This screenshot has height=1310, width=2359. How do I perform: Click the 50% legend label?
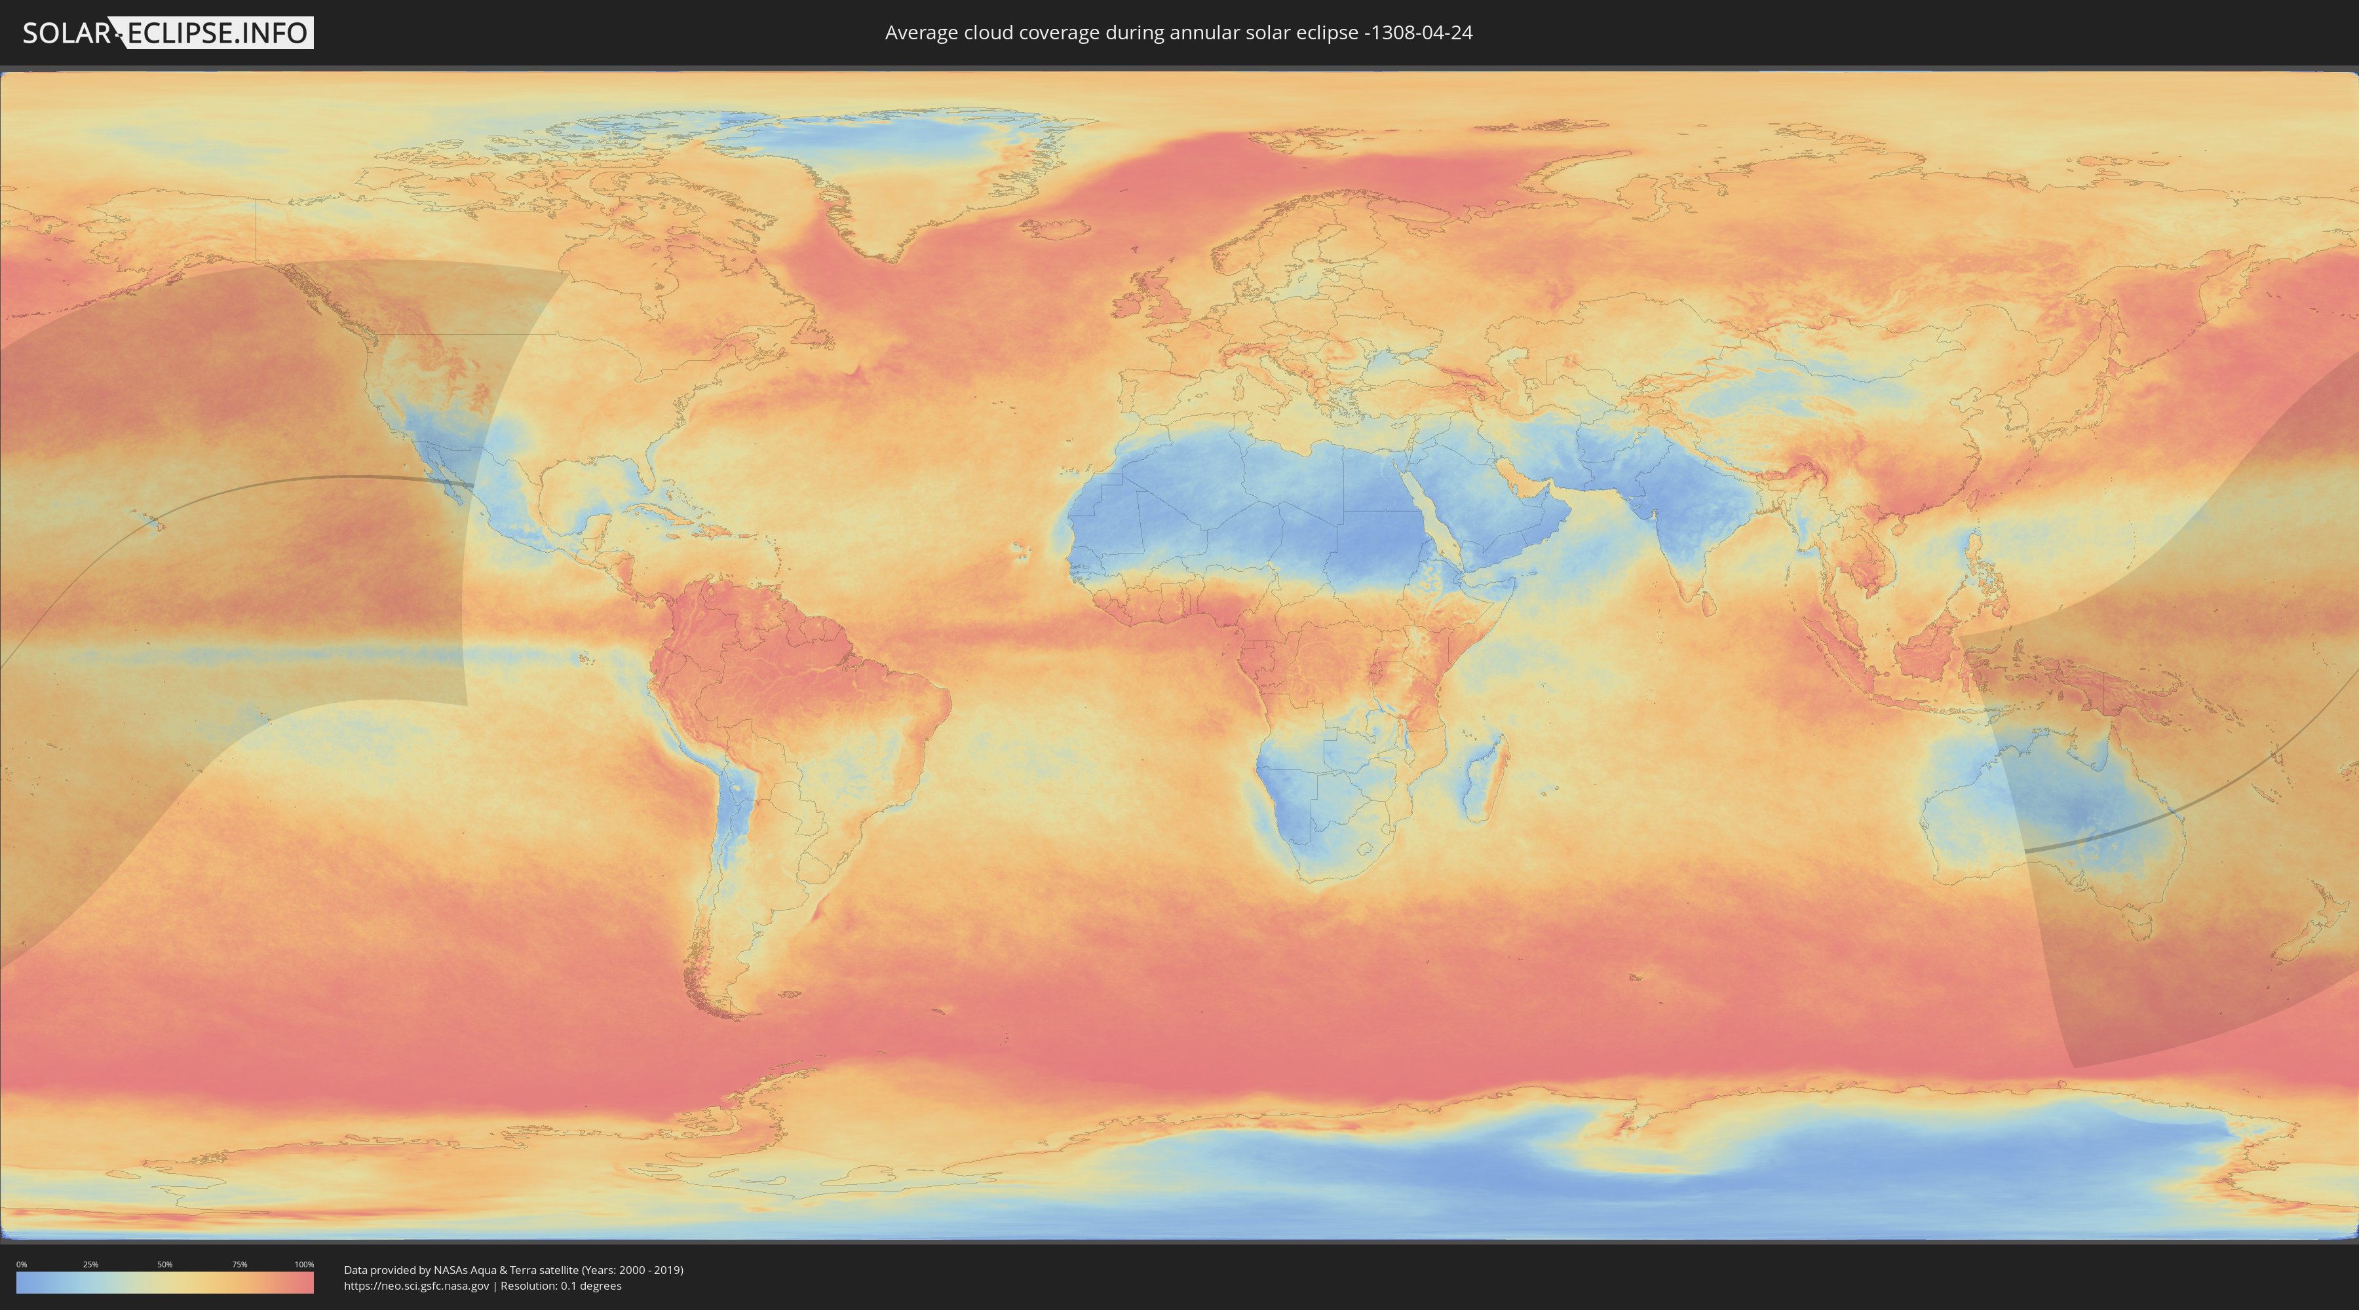coord(165,1264)
